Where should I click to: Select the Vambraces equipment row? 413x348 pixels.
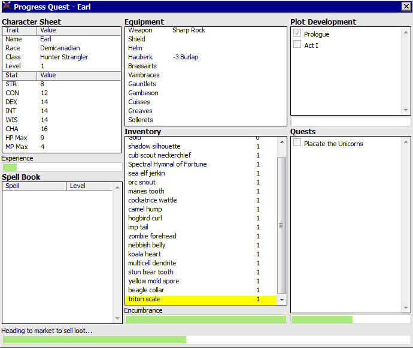[x=206, y=75]
